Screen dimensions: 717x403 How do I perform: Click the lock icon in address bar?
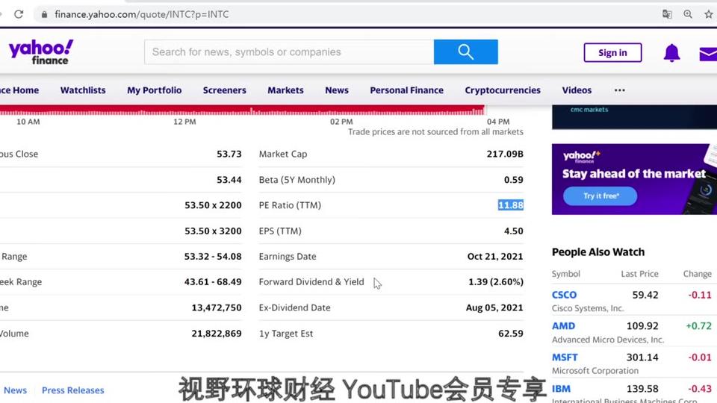(44, 14)
